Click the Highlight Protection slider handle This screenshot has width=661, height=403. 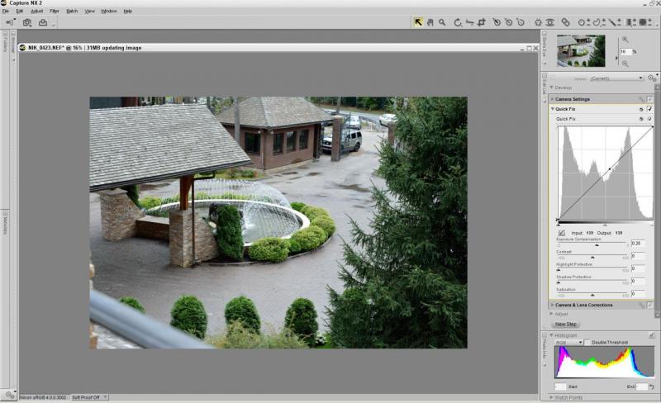click(559, 270)
